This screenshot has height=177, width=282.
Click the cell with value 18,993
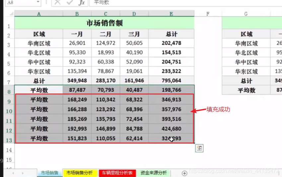(106, 53)
